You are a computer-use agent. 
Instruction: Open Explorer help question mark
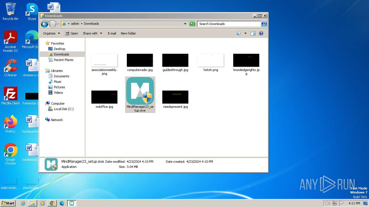point(261,33)
